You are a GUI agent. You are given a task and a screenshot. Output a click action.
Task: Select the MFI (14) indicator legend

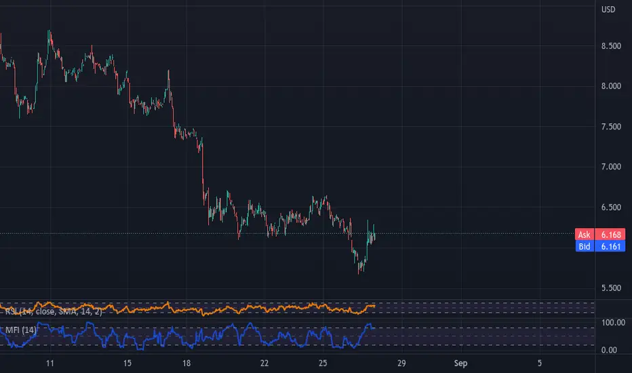(x=21, y=330)
